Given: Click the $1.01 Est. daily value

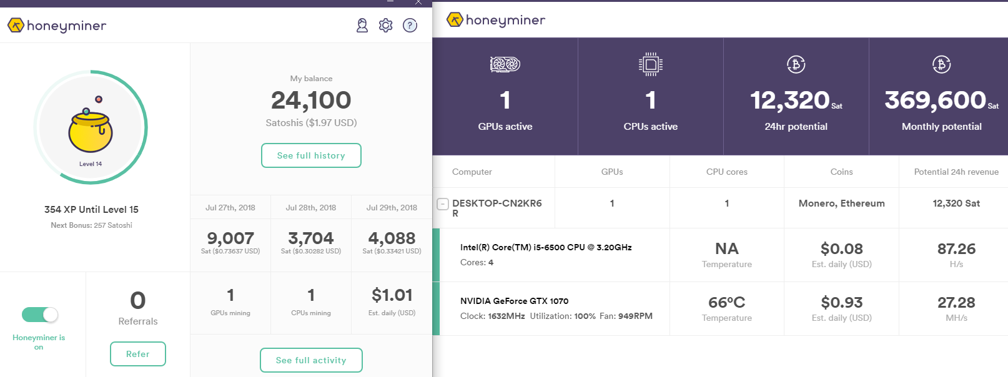Looking at the screenshot, I should click(x=392, y=295).
